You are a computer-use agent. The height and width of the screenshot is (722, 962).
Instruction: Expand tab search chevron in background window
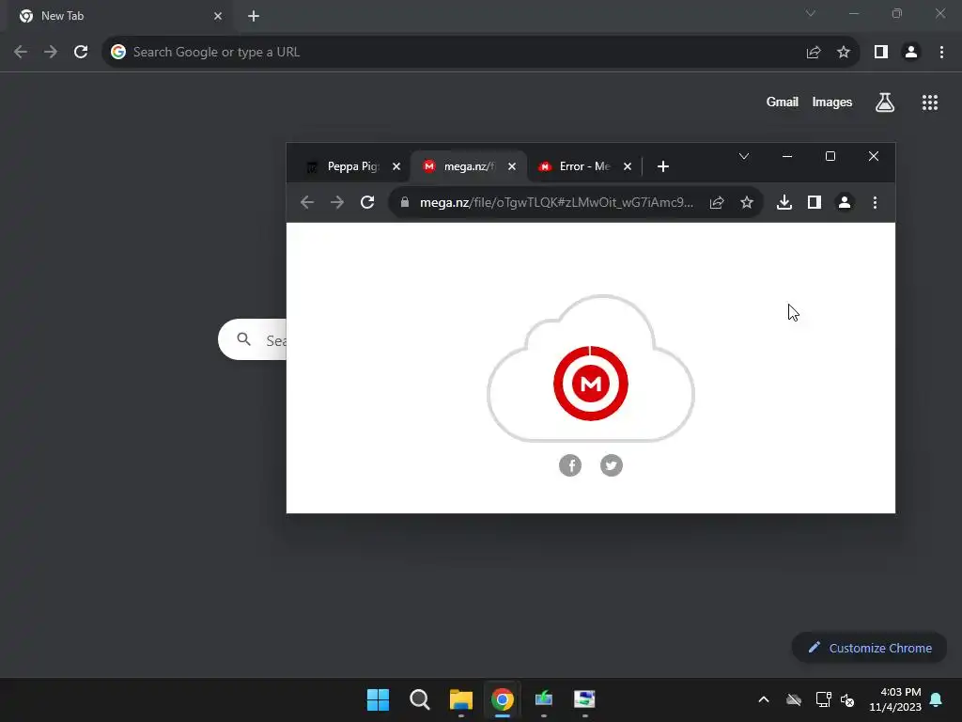pyautogui.click(x=811, y=13)
